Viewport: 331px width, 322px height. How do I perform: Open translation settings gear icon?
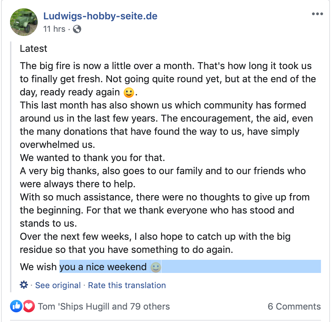(x=24, y=285)
